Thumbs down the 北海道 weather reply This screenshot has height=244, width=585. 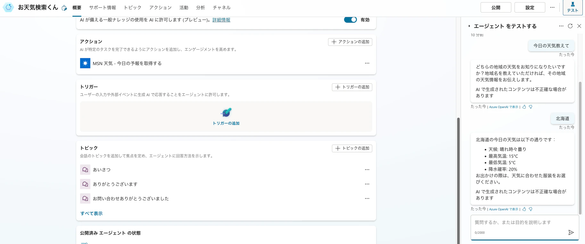coord(531,209)
